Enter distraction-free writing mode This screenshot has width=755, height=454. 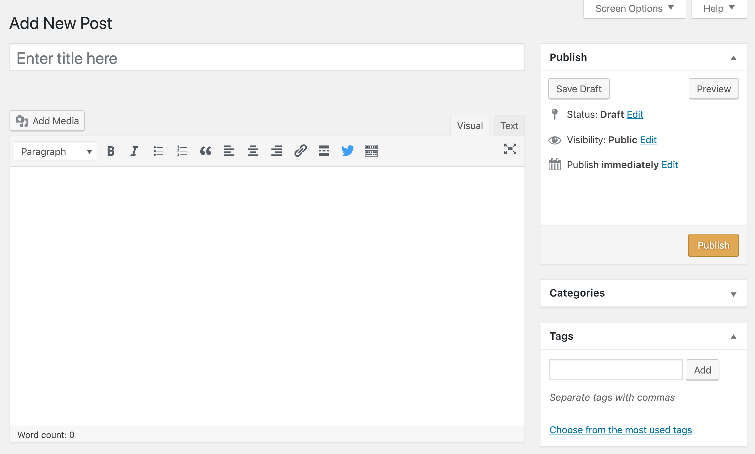(x=510, y=149)
